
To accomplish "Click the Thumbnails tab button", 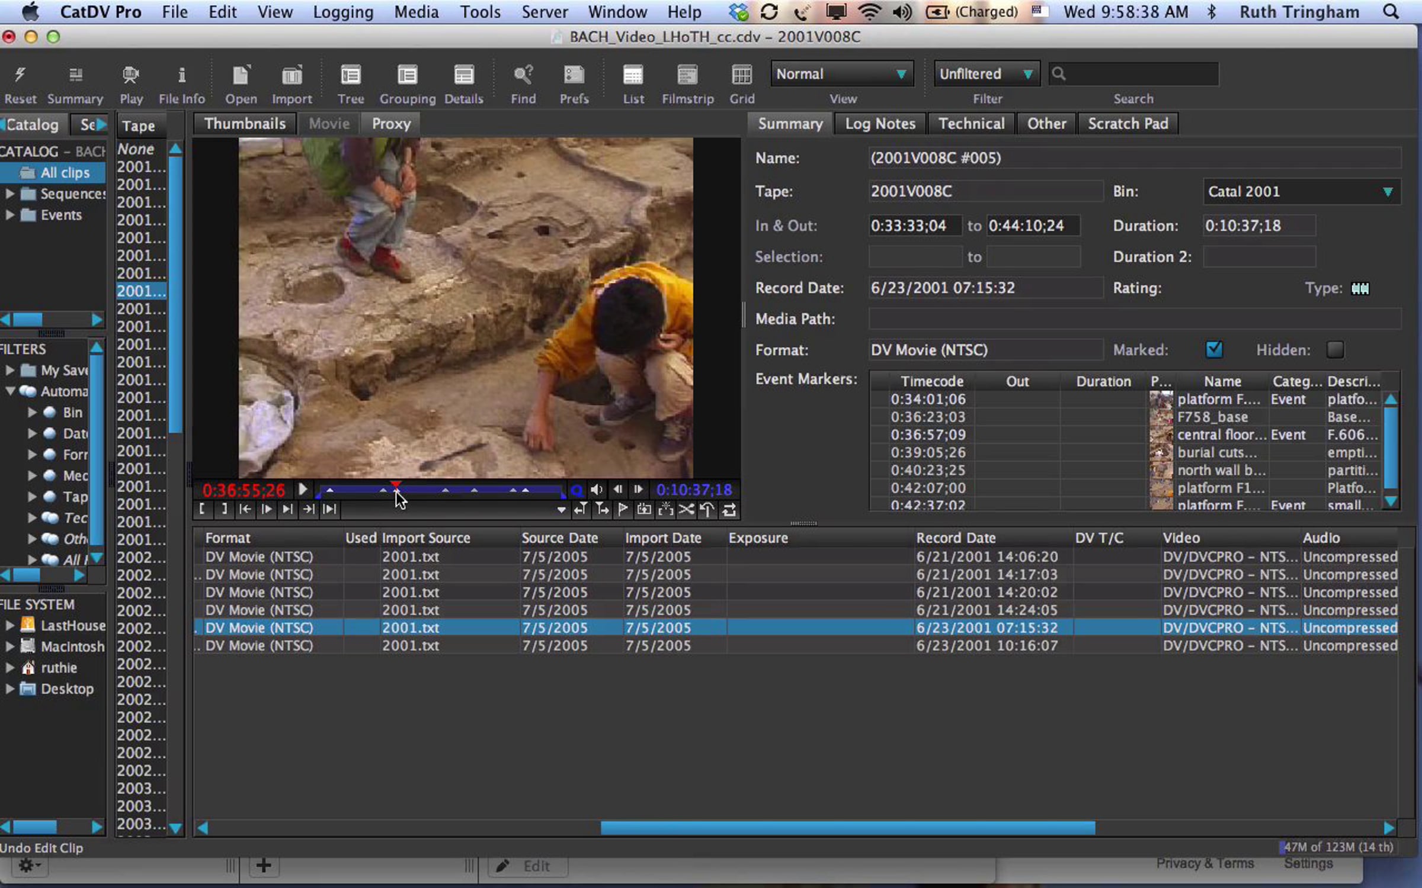I will pyautogui.click(x=245, y=124).
